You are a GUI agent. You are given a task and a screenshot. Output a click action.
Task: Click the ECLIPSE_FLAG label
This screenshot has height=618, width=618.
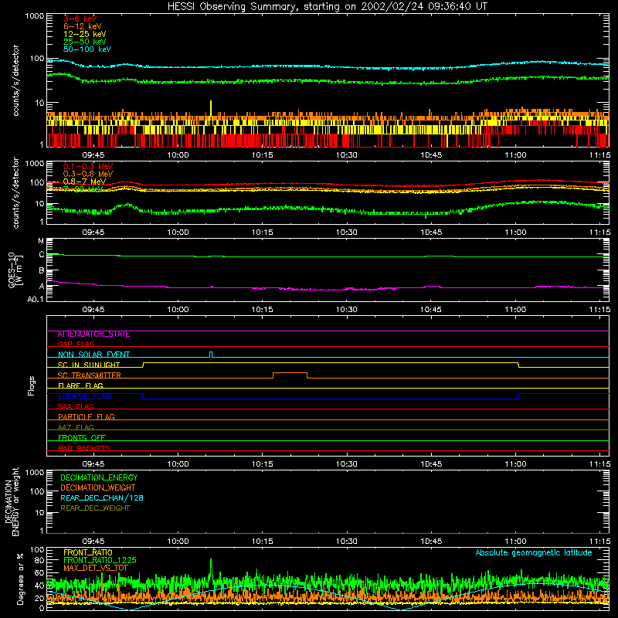(x=84, y=396)
